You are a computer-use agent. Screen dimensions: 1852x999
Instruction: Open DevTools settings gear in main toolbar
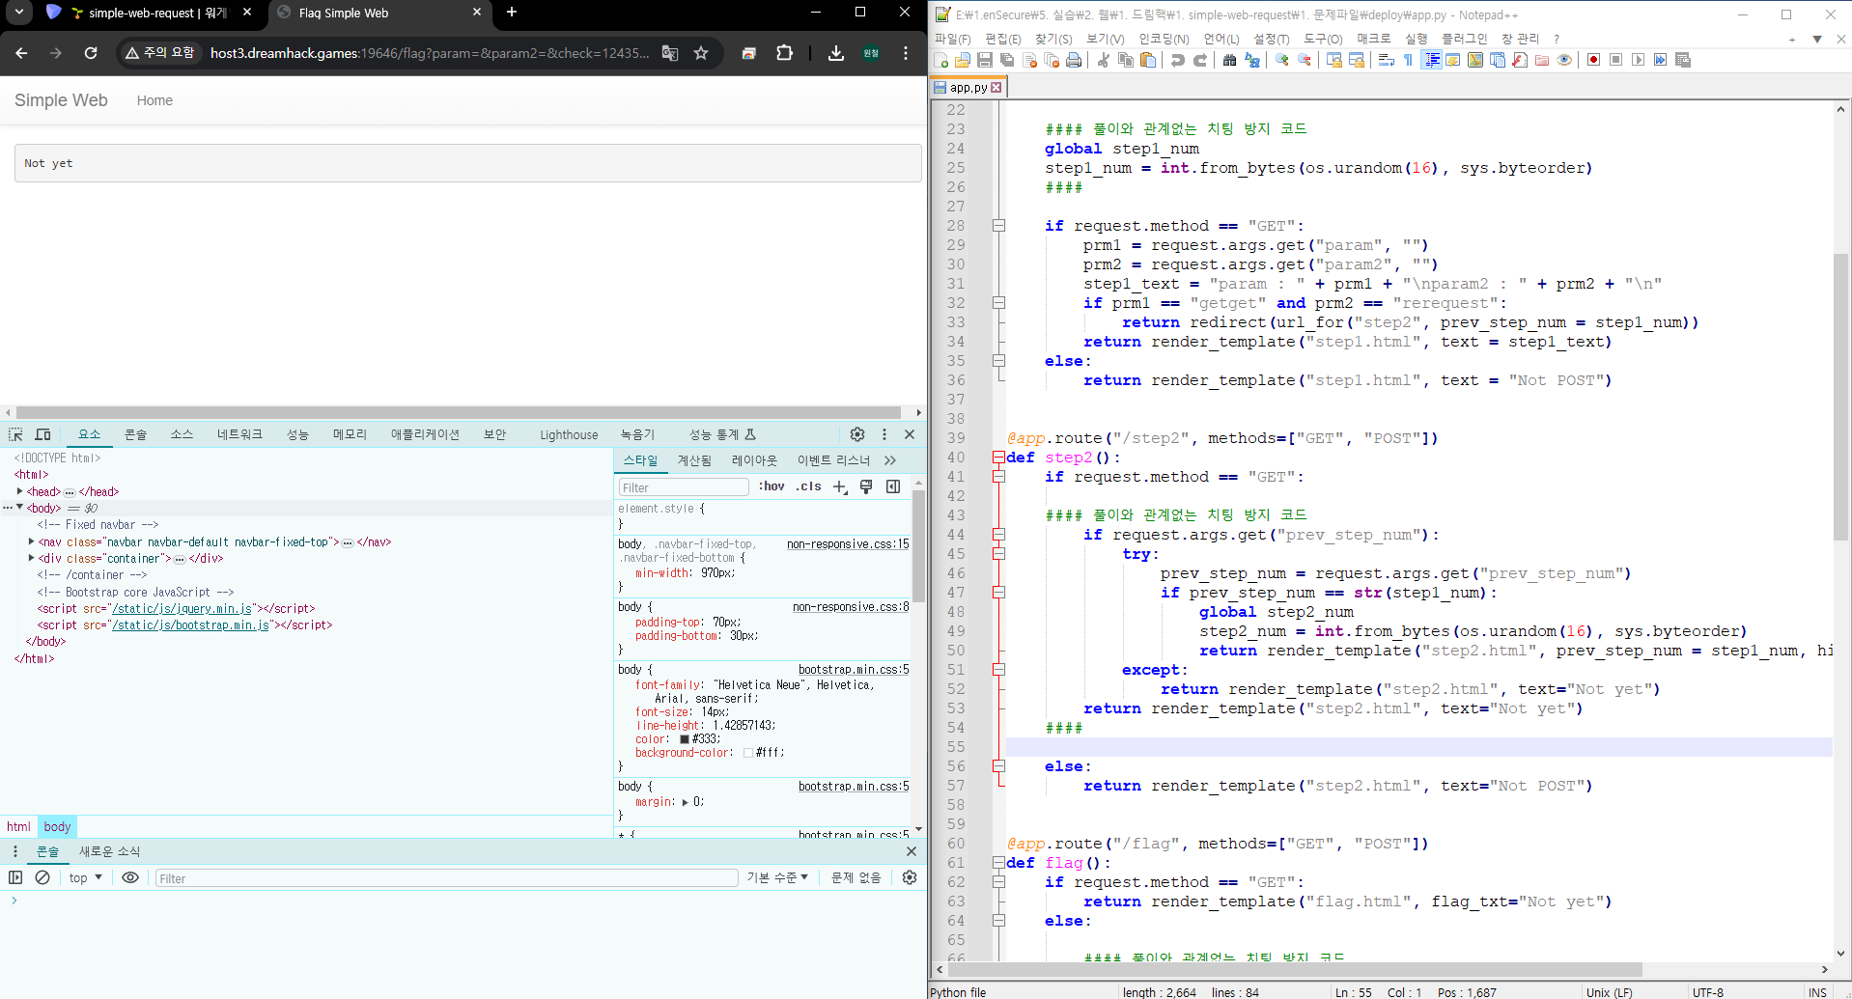click(857, 434)
